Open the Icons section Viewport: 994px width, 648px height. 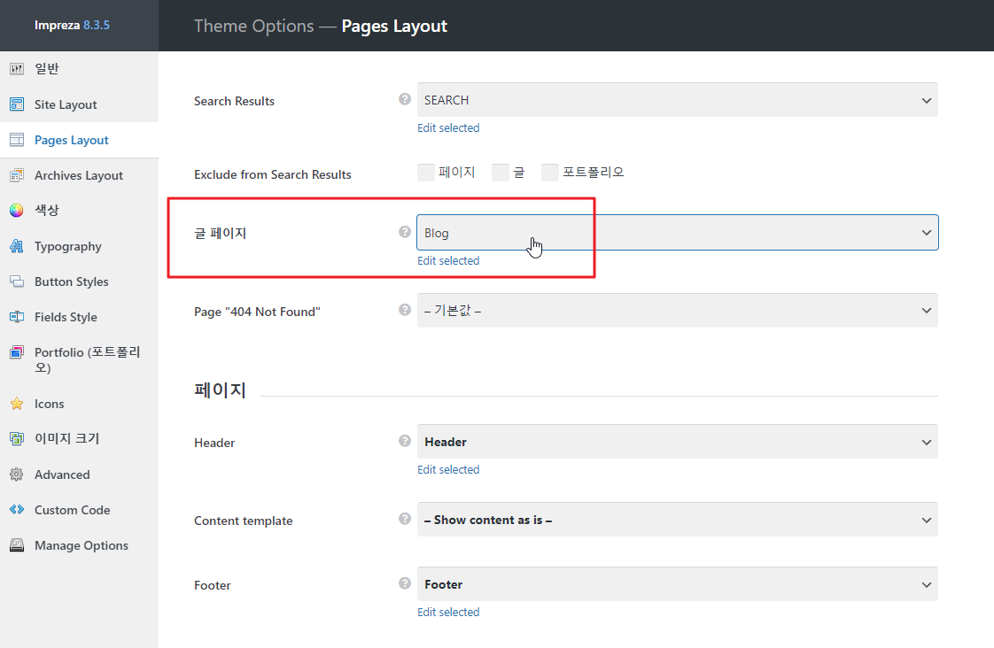[x=79, y=404]
